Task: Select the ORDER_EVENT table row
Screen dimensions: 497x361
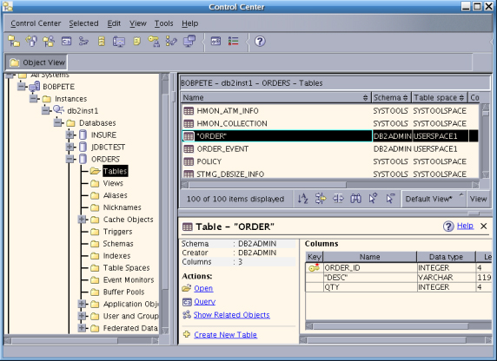Action: coord(329,149)
